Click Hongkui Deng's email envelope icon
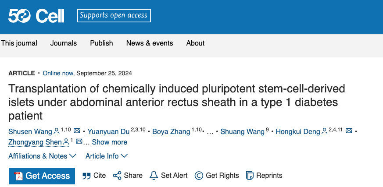 [x=349, y=131]
